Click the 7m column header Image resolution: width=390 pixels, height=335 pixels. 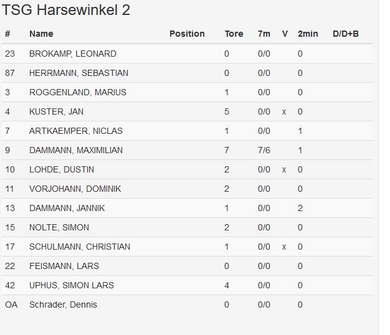[264, 34]
